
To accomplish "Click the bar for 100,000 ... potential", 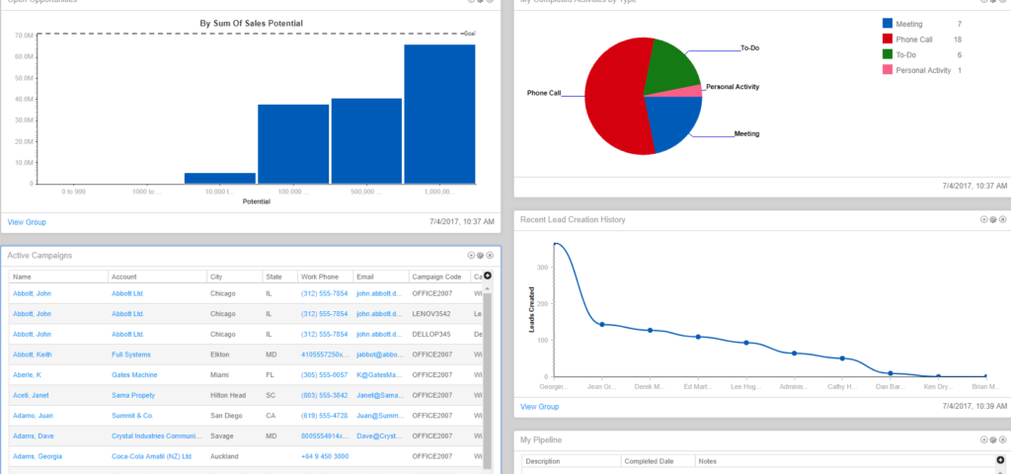I will tap(293, 144).
